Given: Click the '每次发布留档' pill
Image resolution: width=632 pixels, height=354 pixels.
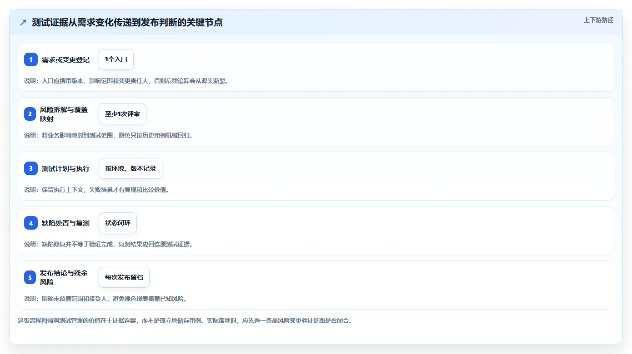Looking at the screenshot, I should click(x=124, y=277).
